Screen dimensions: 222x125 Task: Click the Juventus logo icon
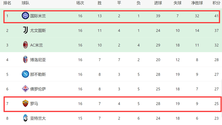[25, 30]
